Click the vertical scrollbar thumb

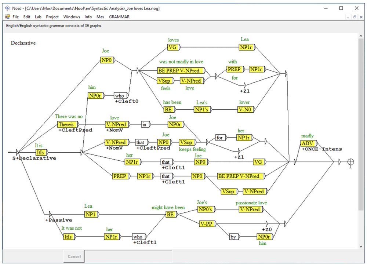[361, 124]
